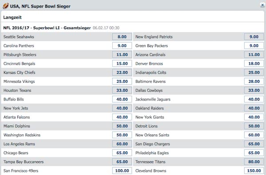Click the Jacksonville Jaguars team name
This screenshot has width=266, height=175.
pyautogui.click(x=153, y=99)
